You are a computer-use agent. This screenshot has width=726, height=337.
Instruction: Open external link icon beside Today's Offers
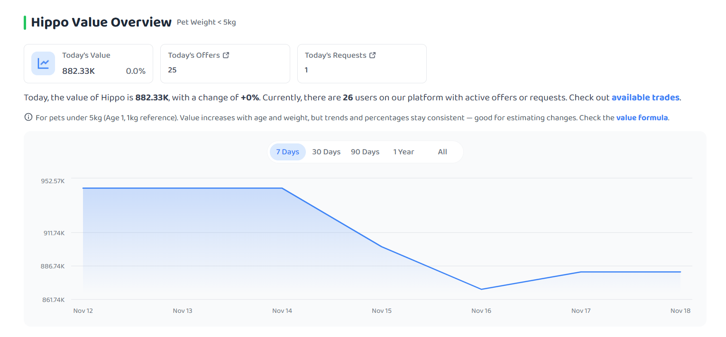(x=226, y=55)
